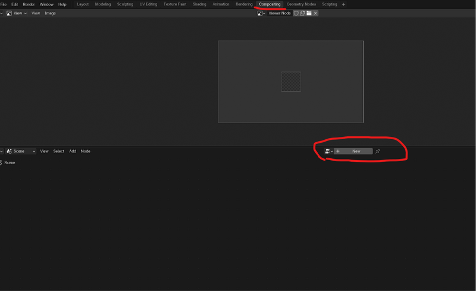476x291 pixels.
Task: Select the Compositing workspace tab
Action: pyautogui.click(x=270, y=4)
